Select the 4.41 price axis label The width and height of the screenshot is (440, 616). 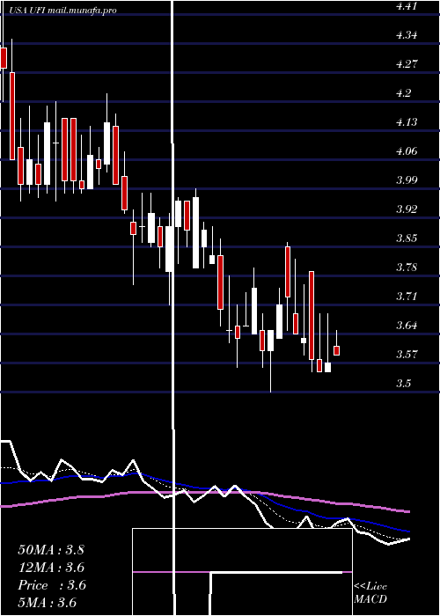point(407,6)
